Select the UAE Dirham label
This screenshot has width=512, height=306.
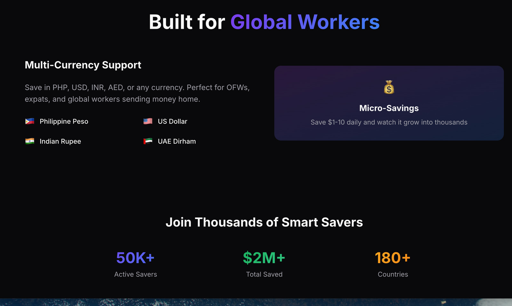pyautogui.click(x=177, y=141)
